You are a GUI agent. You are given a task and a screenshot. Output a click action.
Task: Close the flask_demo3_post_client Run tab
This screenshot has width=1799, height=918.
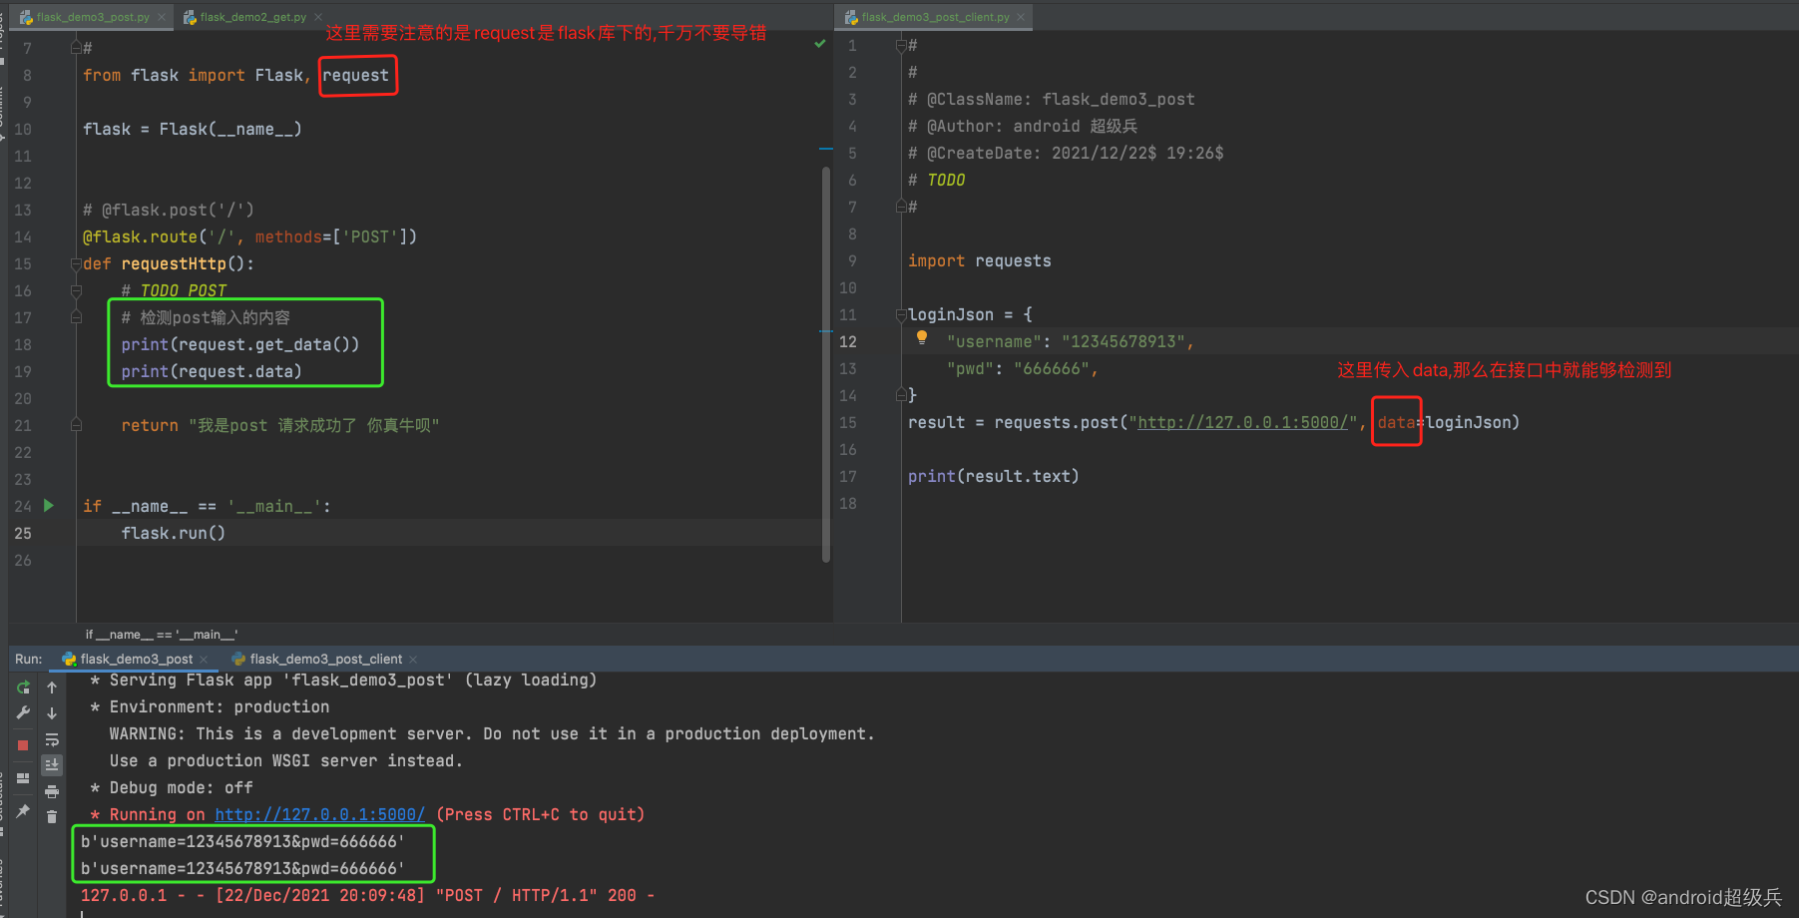[413, 660]
